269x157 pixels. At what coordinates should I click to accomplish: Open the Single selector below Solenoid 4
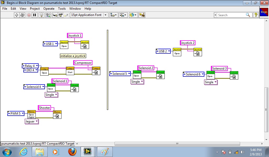(51, 95)
